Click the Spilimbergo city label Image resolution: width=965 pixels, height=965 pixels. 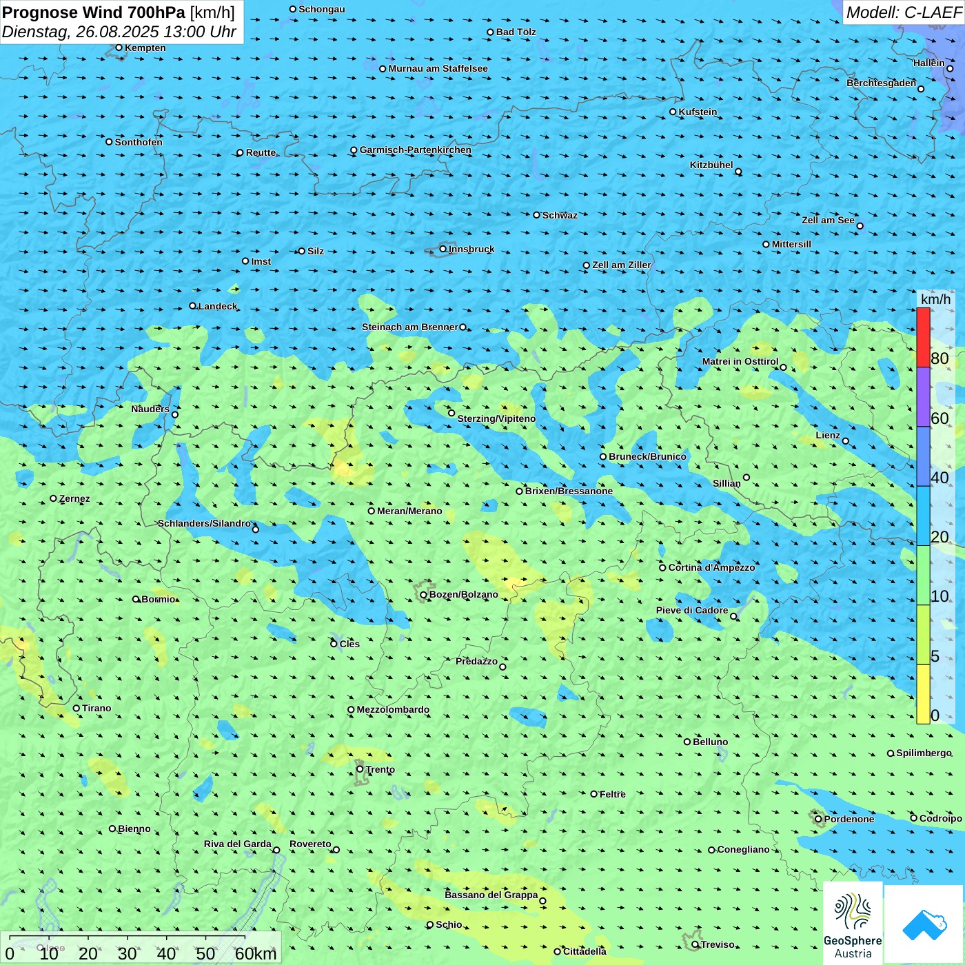click(x=924, y=753)
